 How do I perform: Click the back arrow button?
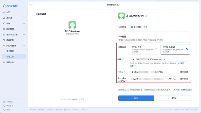pyautogui.click(x=31, y=5)
